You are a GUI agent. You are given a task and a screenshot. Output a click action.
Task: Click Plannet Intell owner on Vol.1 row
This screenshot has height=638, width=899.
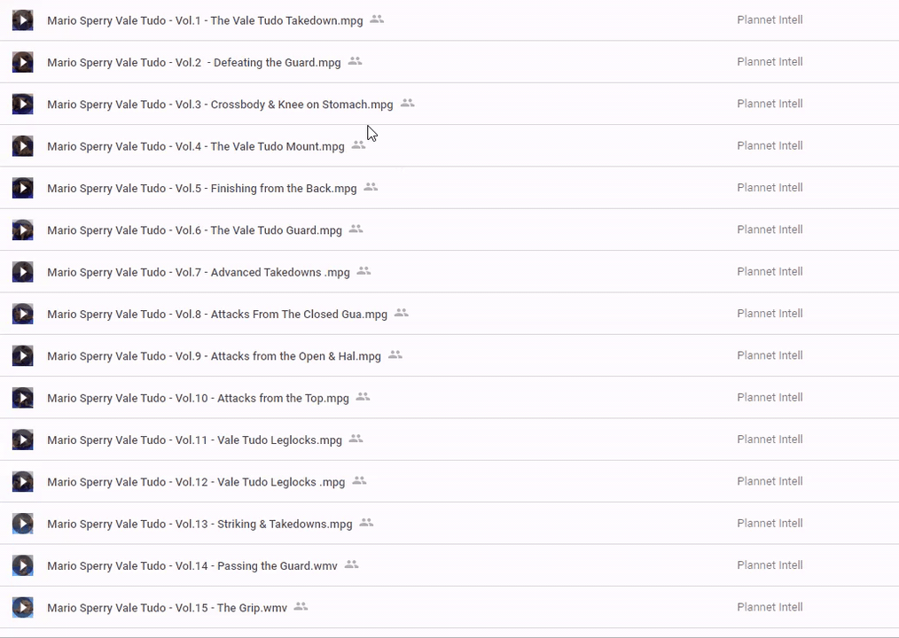pyautogui.click(x=770, y=20)
